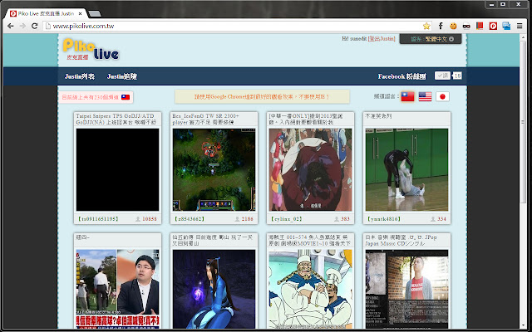Open the blue-robed game character thumbnail
This screenshot has height=332, width=532.
point(214,289)
